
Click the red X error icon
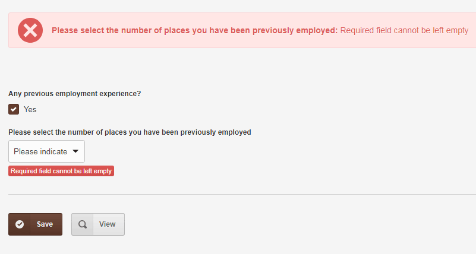[30, 30]
